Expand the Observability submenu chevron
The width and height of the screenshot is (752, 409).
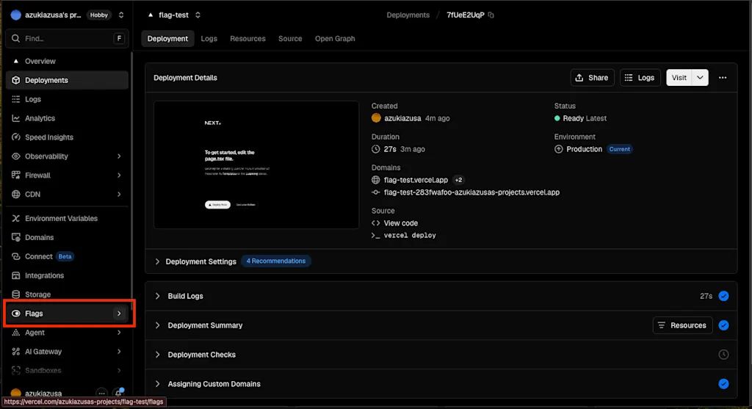tap(119, 156)
